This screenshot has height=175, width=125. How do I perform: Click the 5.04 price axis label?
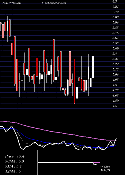(115, 75)
